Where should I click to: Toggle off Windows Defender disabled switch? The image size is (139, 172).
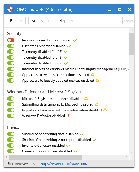point(11,116)
